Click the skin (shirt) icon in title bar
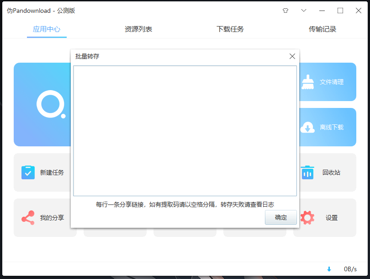This screenshot has width=370, height=279. (x=285, y=11)
